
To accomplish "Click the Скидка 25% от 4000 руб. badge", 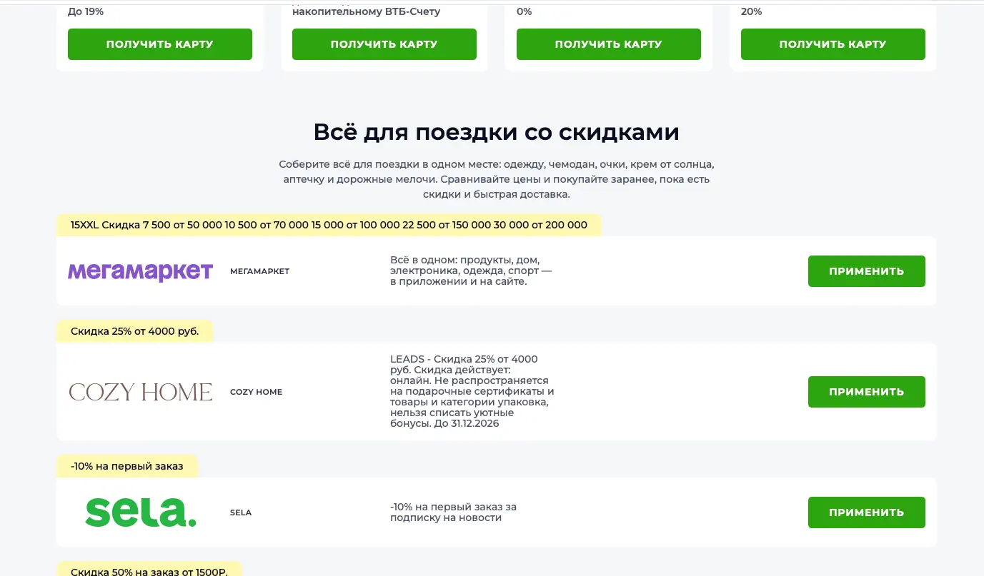I will [135, 331].
